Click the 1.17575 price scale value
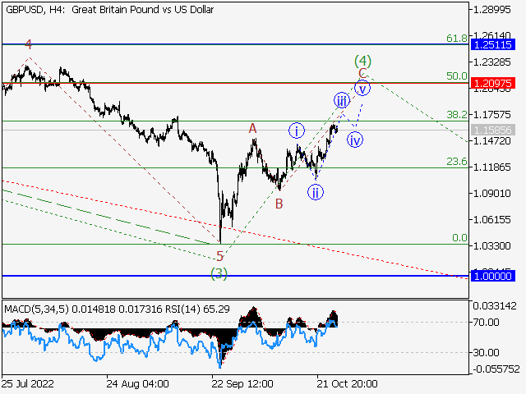 492,115
